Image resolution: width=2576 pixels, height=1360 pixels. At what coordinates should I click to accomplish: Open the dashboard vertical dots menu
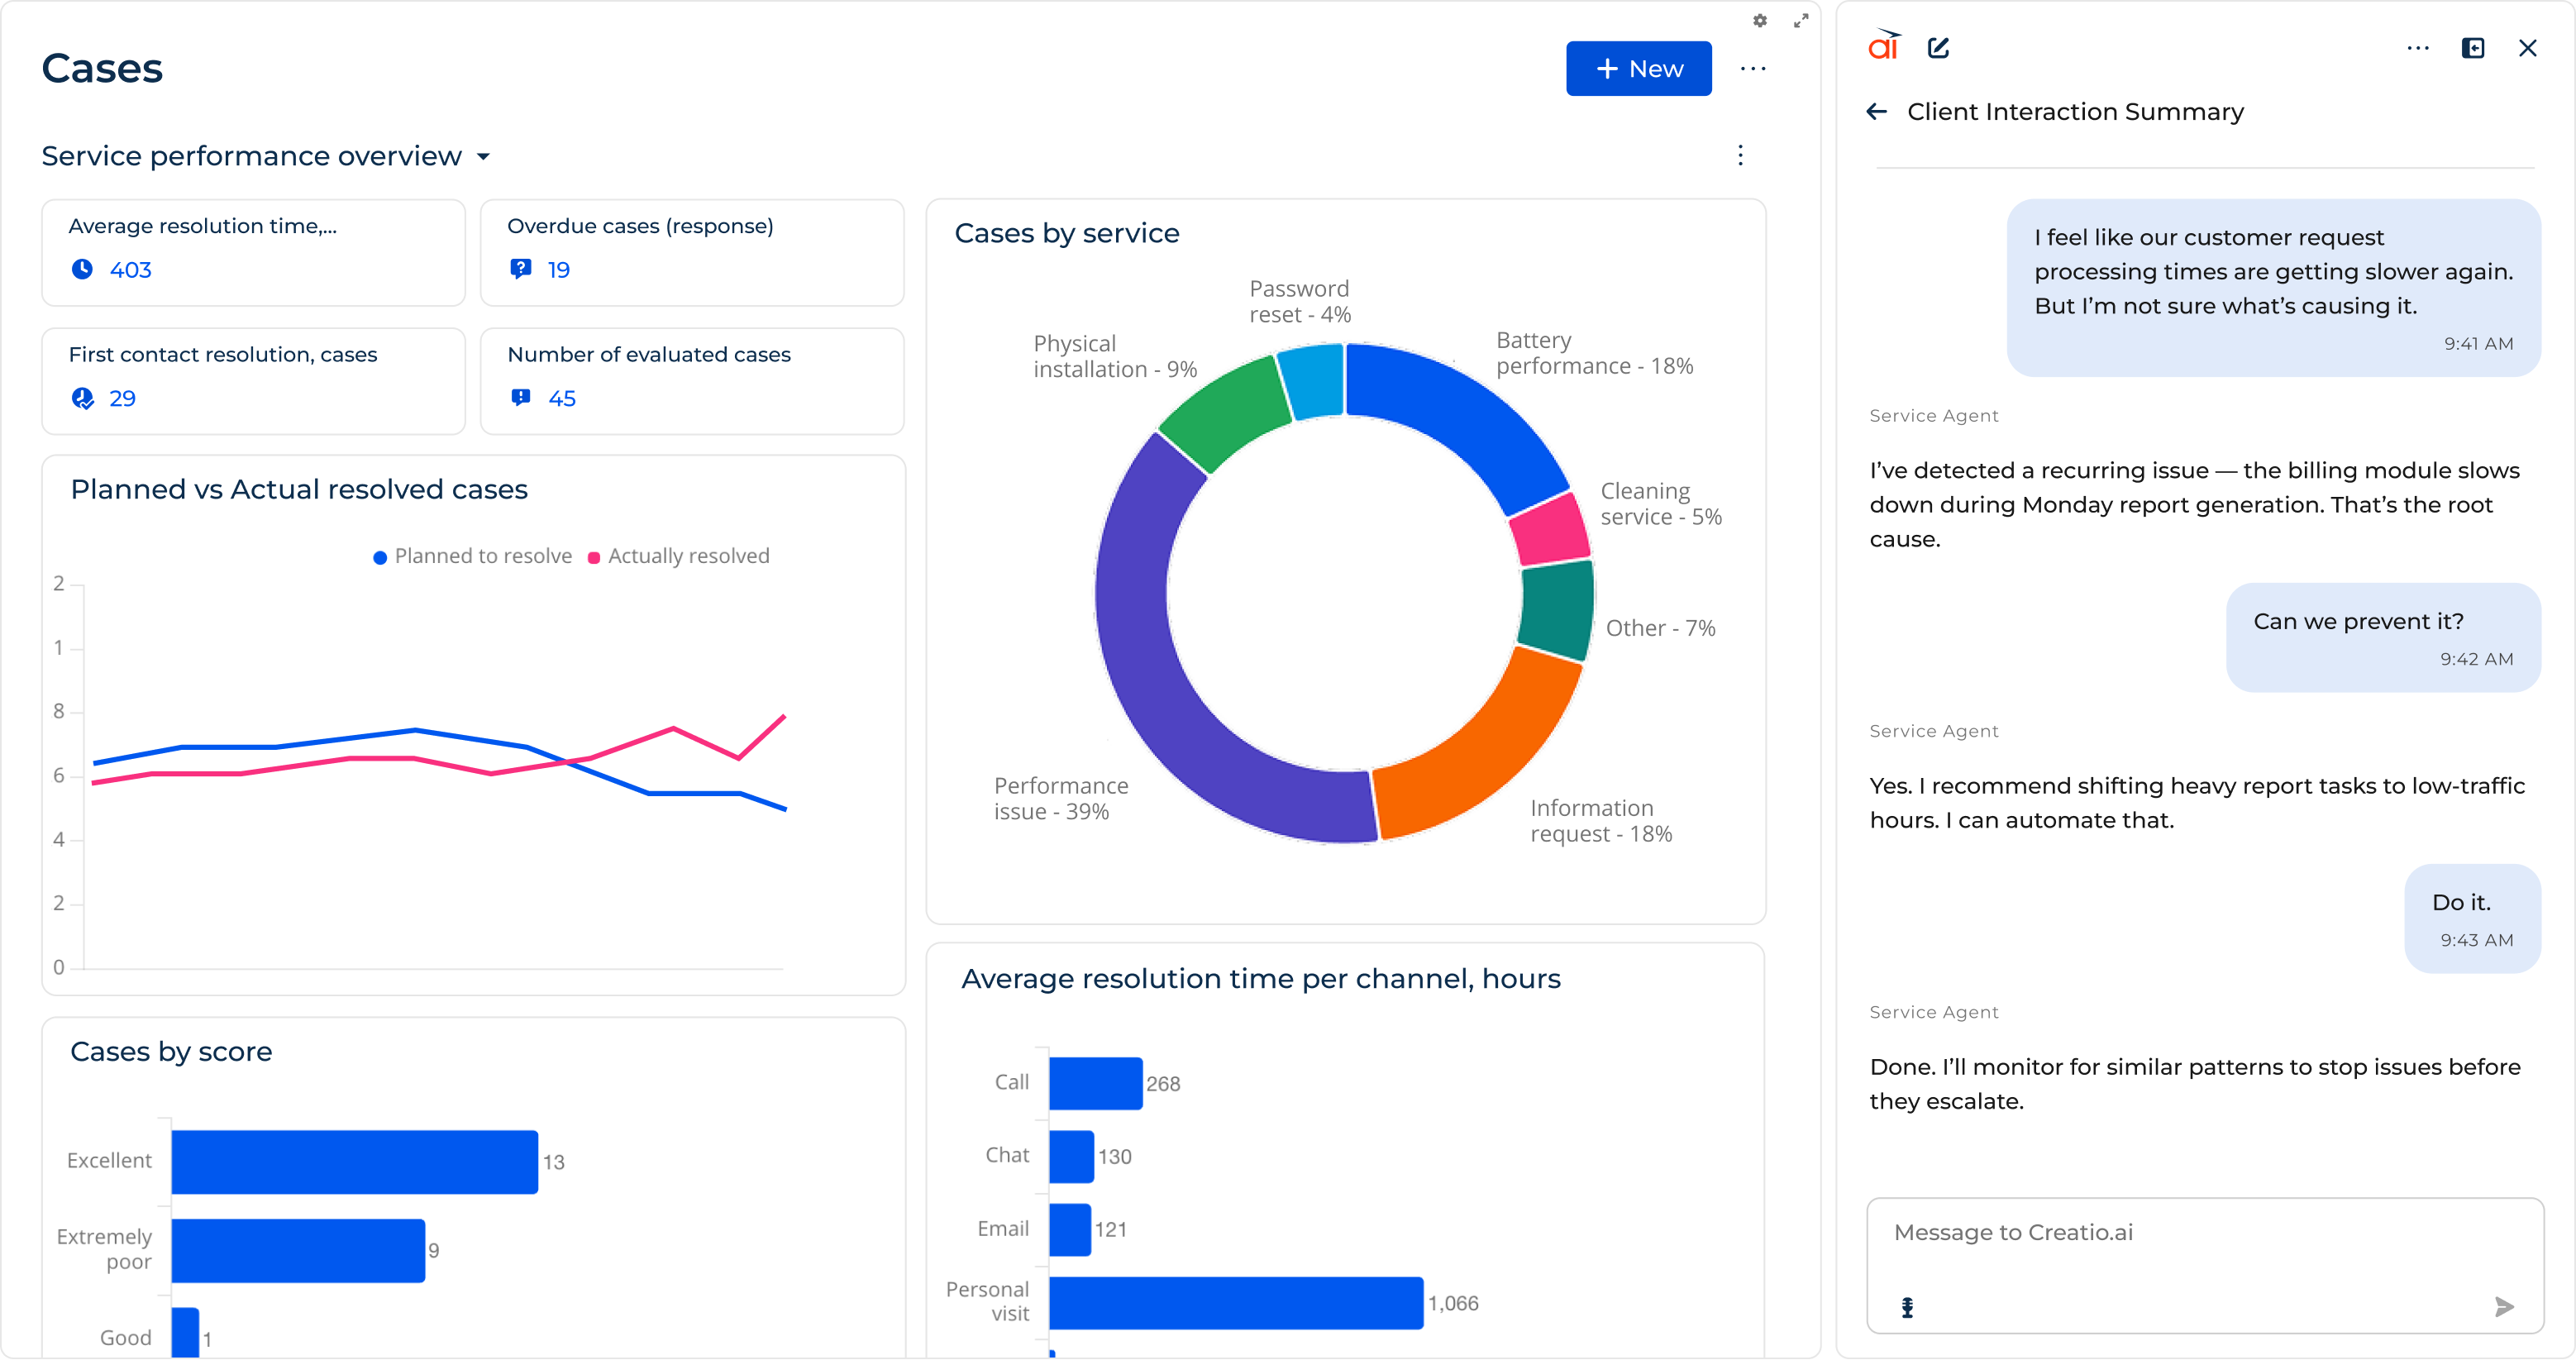[x=1740, y=155]
